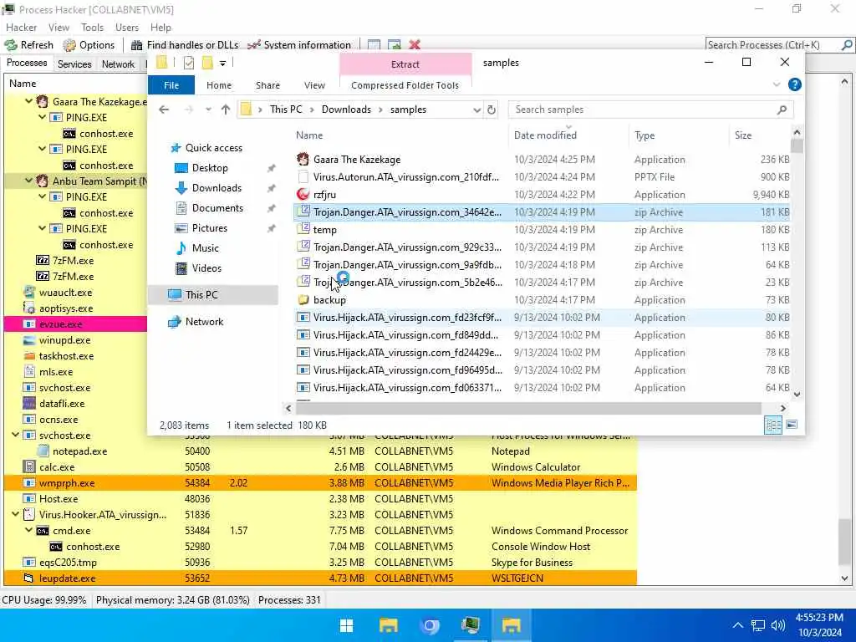Open Videos in the navigation pane

click(x=206, y=268)
